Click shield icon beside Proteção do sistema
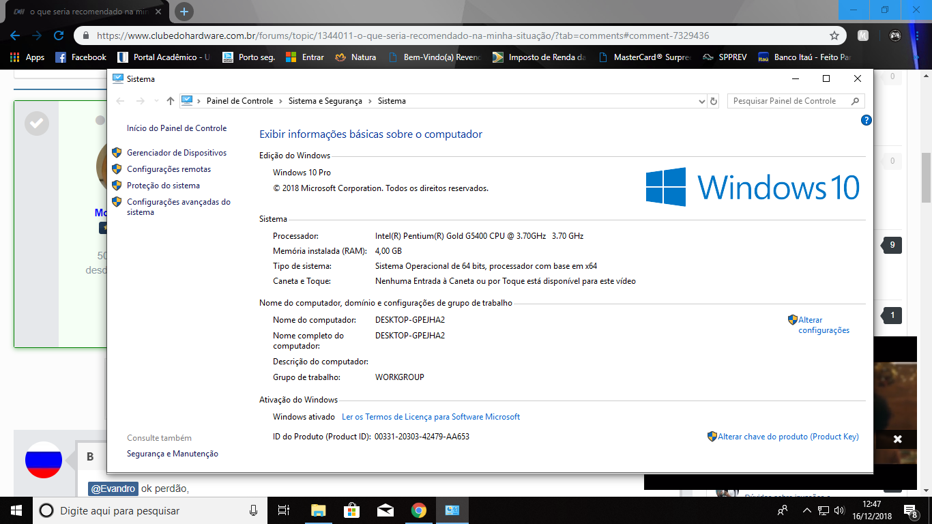The width and height of the screenshot is (932, 524). (x=117, y=186)
